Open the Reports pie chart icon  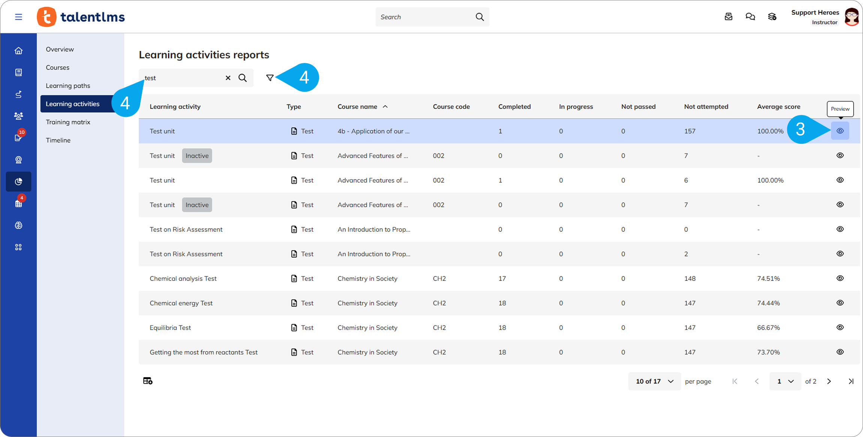pos(18,182)
